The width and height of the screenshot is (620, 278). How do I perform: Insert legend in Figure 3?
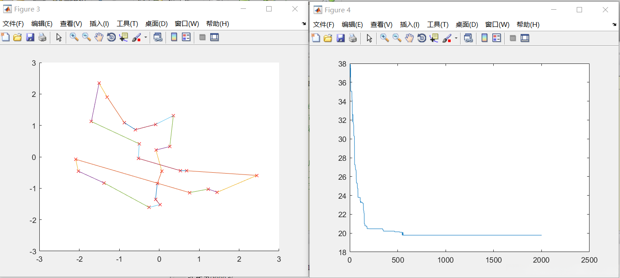click(x=186, y=37)
